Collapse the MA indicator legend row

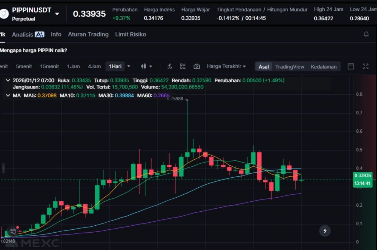point(8,96)
